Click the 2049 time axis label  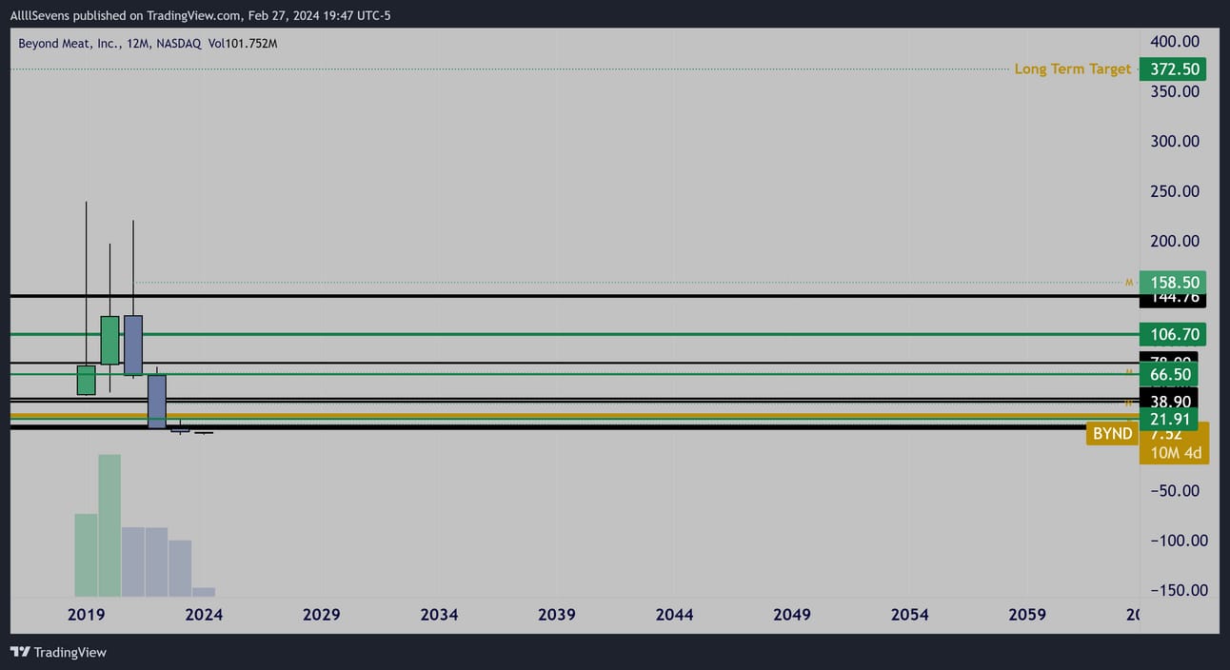792,615
